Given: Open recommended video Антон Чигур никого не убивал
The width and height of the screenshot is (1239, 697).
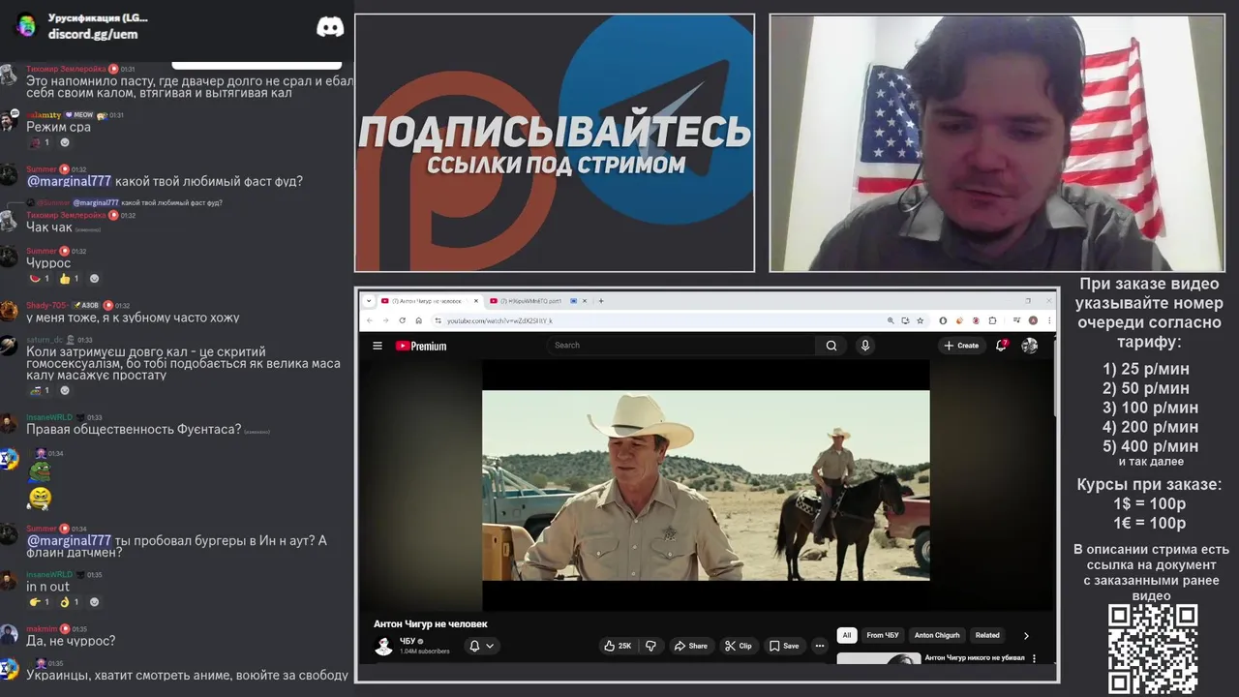Looking at the screenshot, I should click(974, 658).
